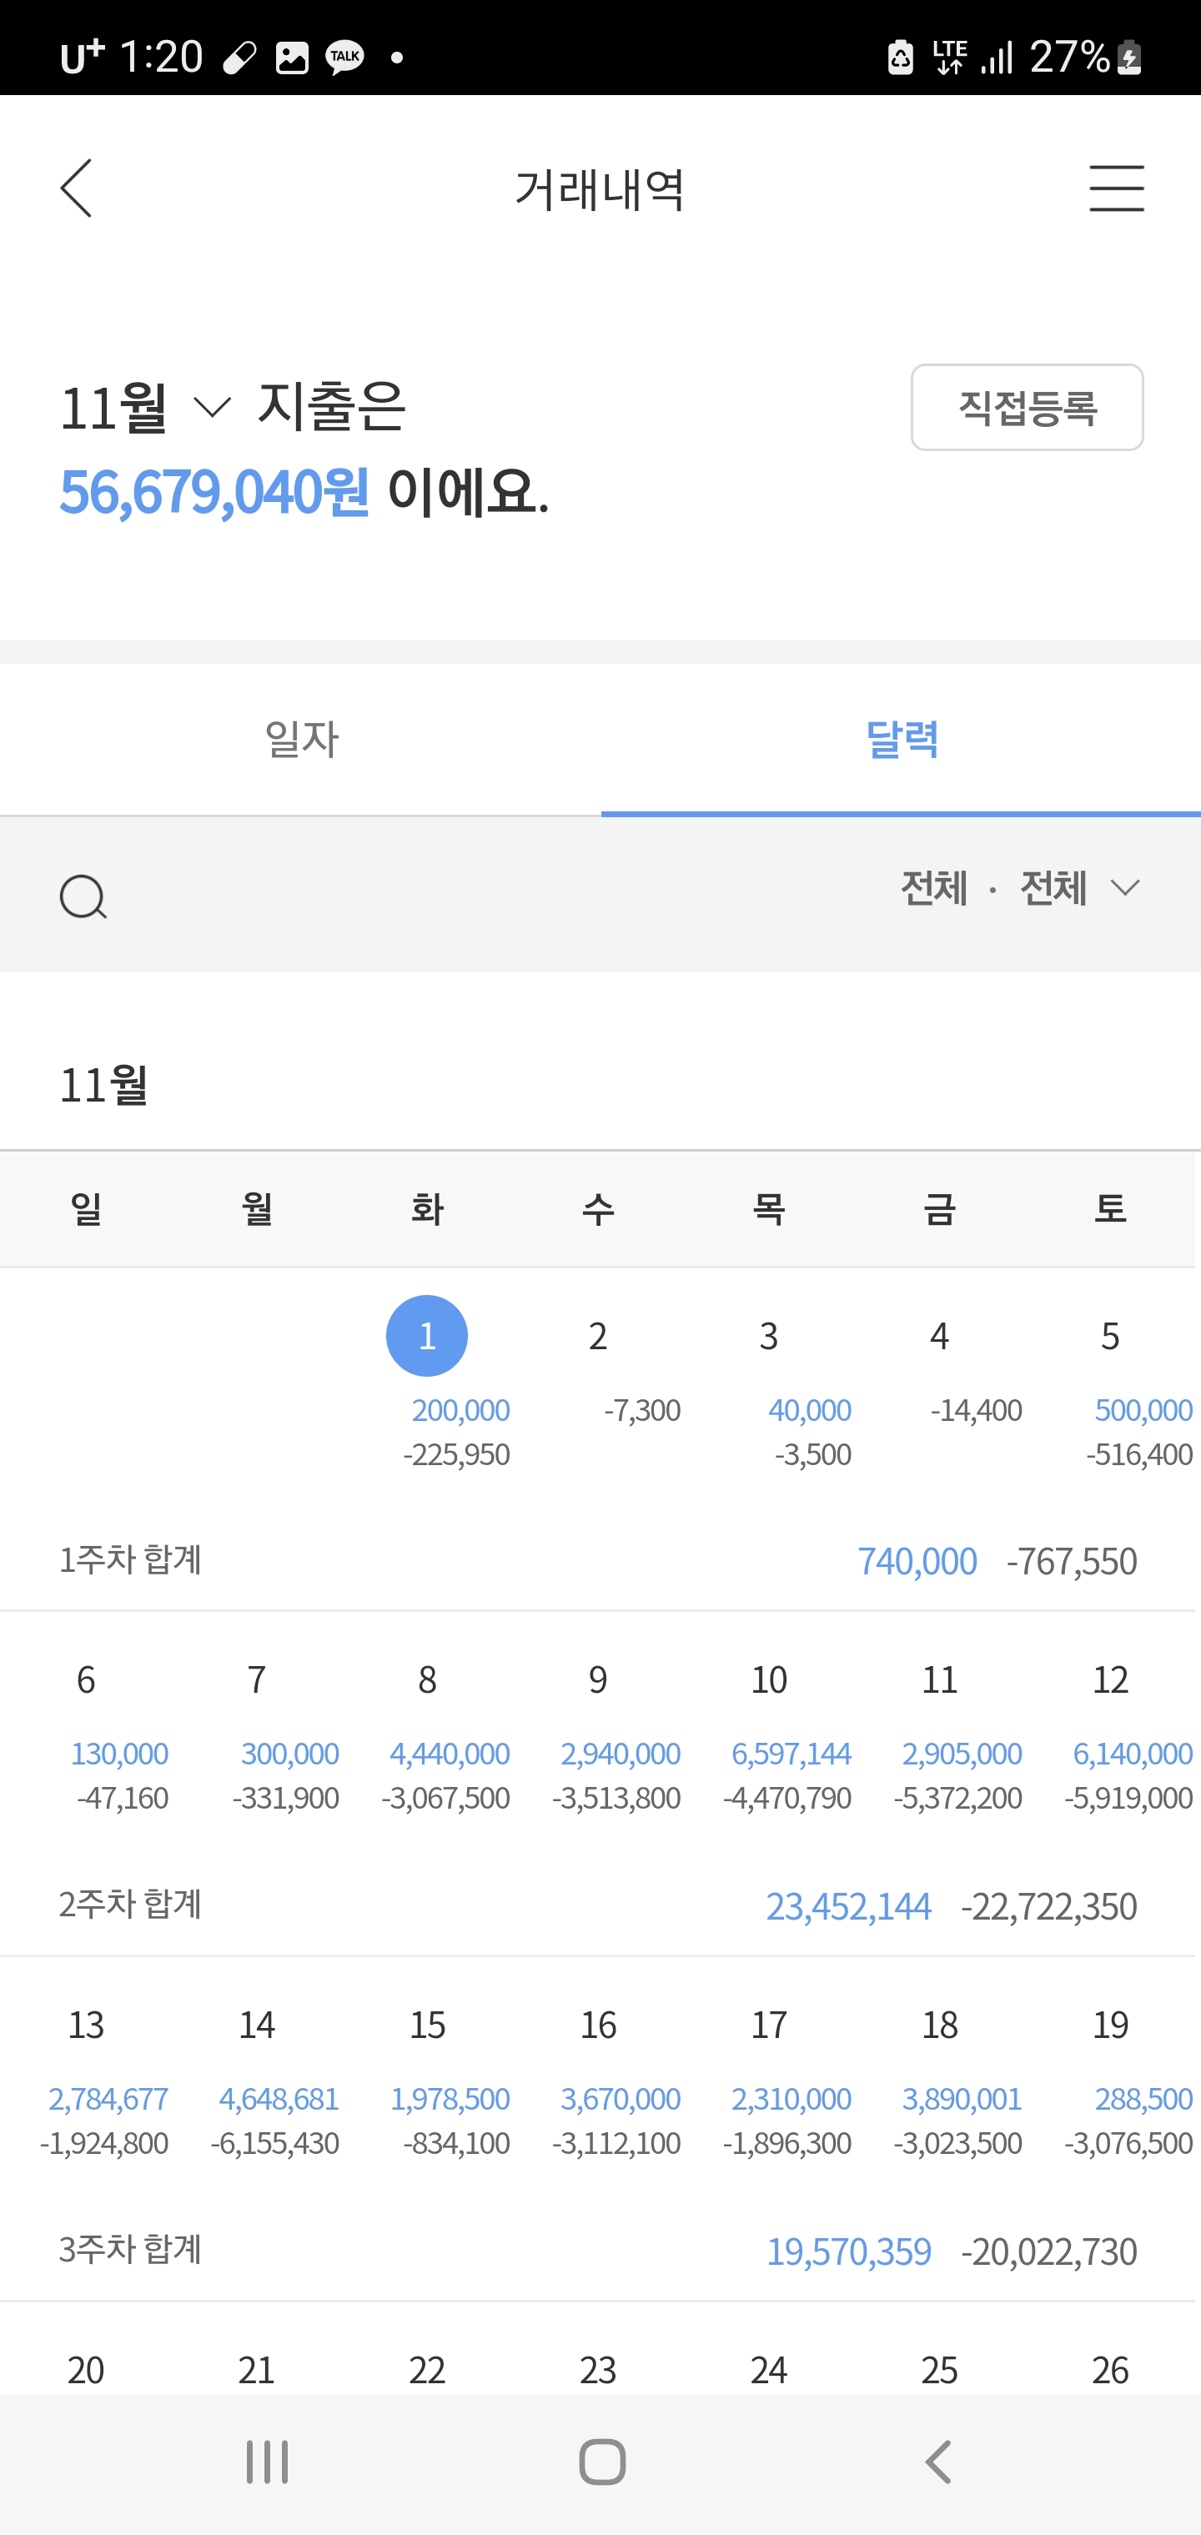Tap the 2주차 합계 summary row

pyautogui.click(x=597, y=1905)
